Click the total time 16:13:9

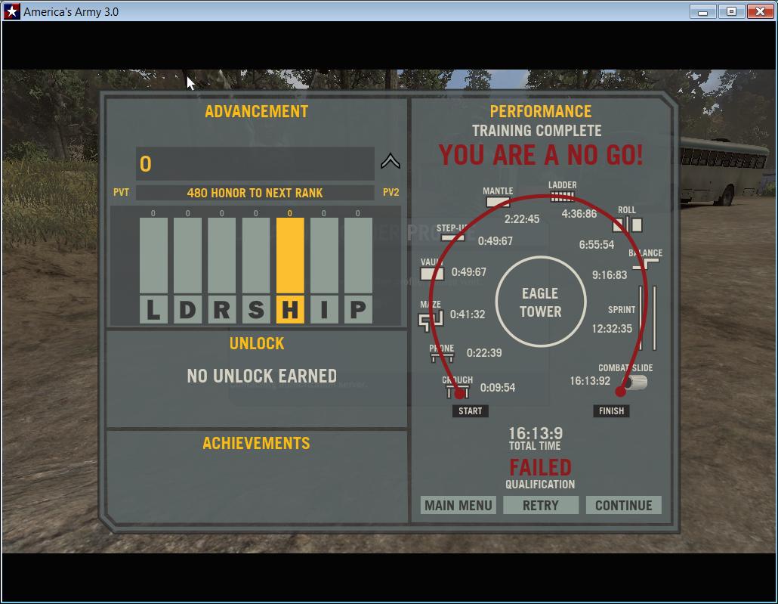tap(536, 433)
